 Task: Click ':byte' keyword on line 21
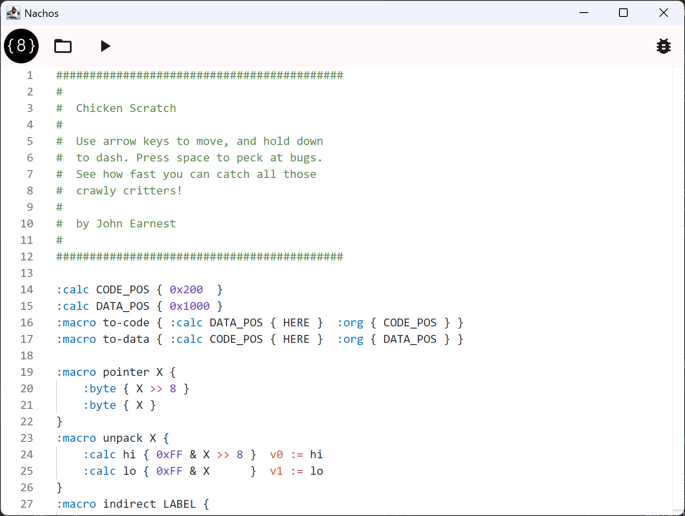click(x=99, y=405)
